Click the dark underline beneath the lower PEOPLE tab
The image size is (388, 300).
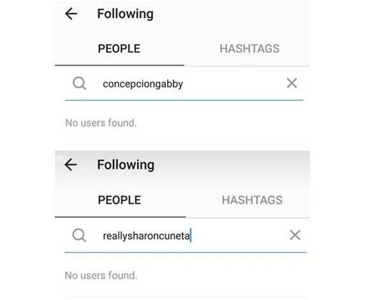point(120,217)
